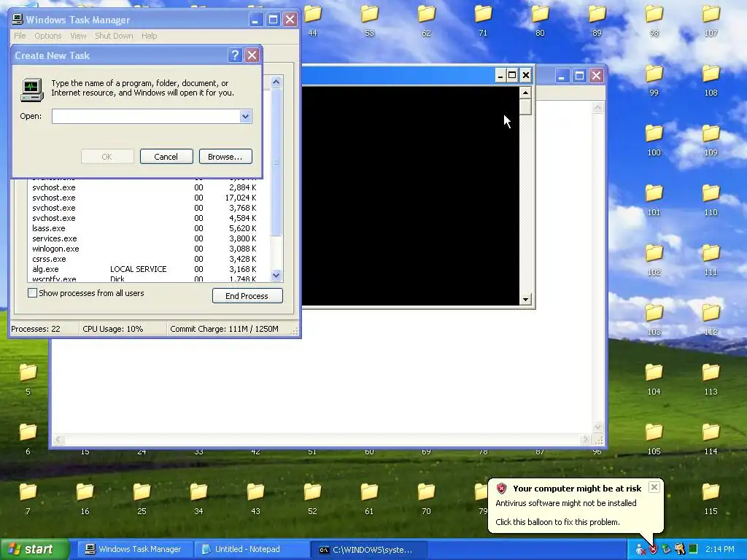Image resolution: width=747 pixels, height=560 pixels.
Task: Select desktop folder 101
Action: click(654, 201)
